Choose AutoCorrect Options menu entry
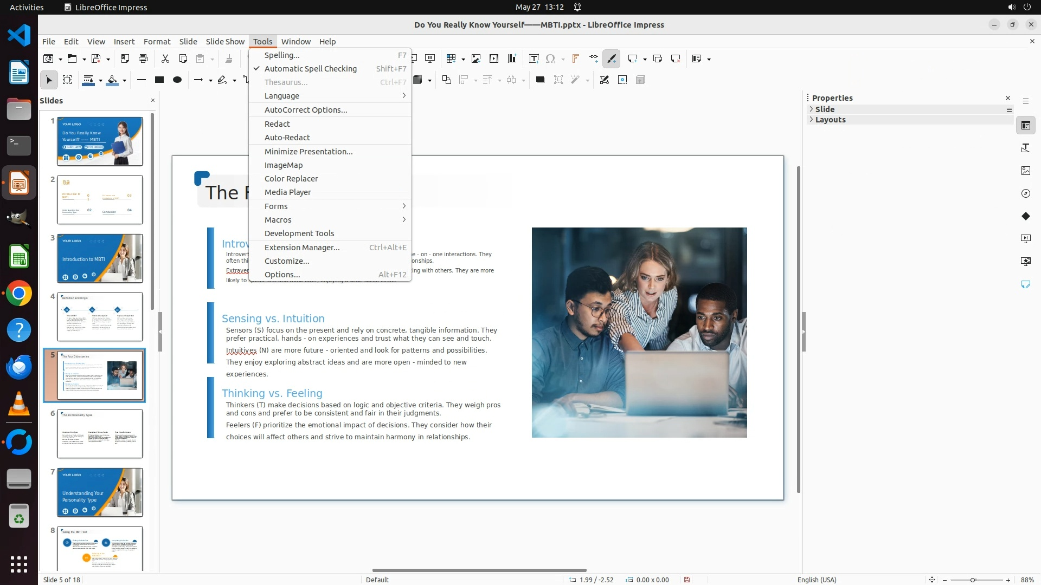Viewport: 1041px width, 585px height. (306, 110)
